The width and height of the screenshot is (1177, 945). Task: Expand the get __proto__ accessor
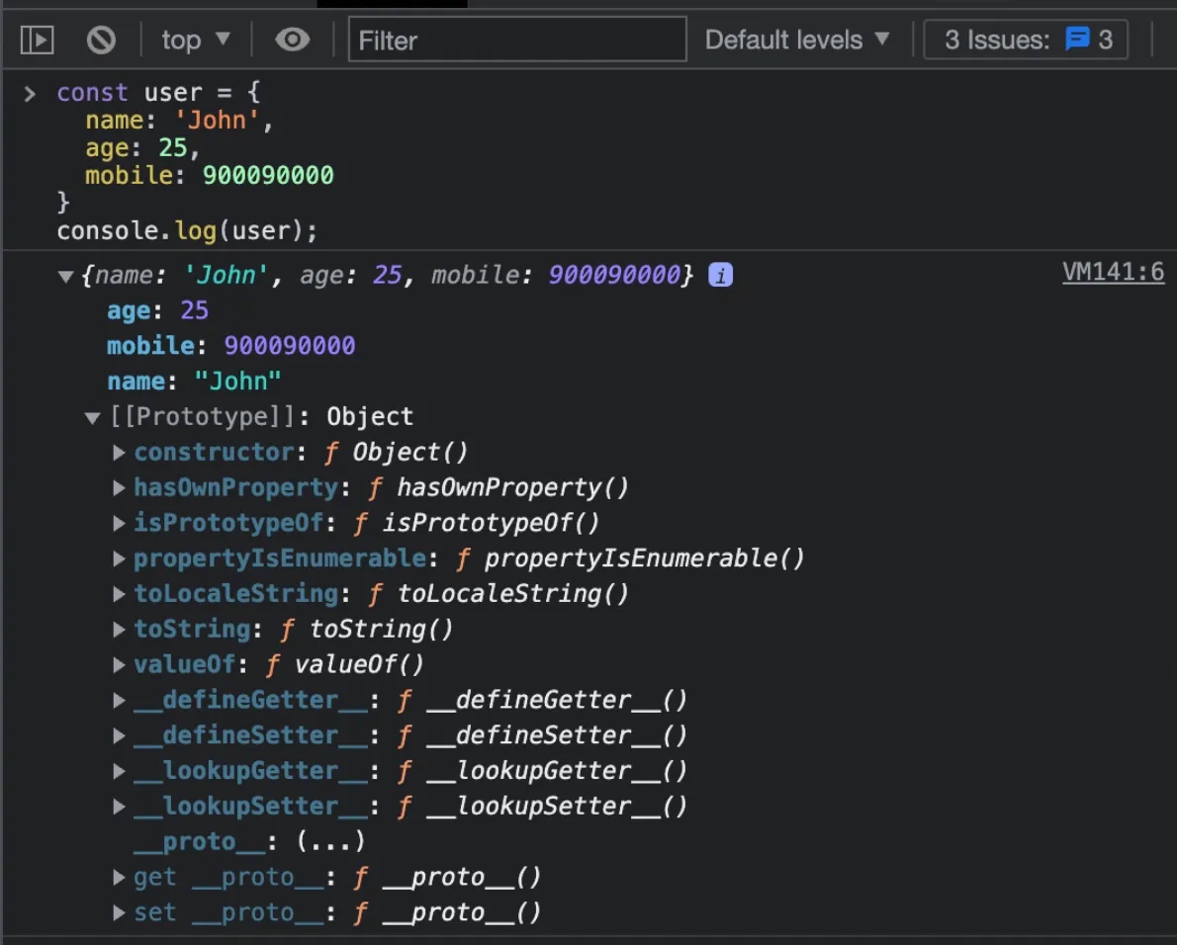119,877
